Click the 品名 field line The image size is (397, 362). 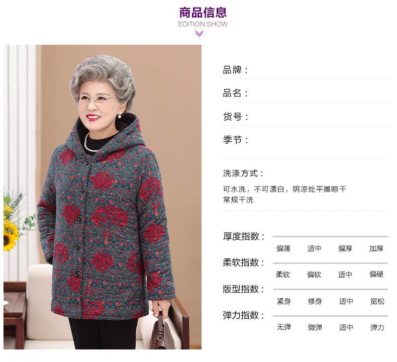tap(306, 94)
